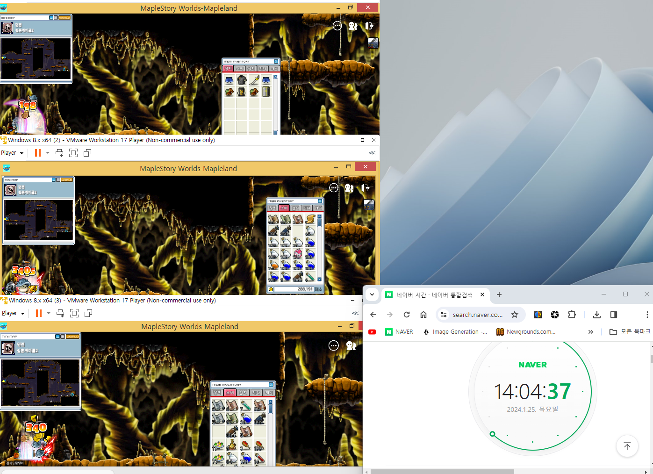This screenshot has width=653, height=474.
Task: Pause the Windows 8.x x64 (2) virtual machine
Action: click(38, 153)
